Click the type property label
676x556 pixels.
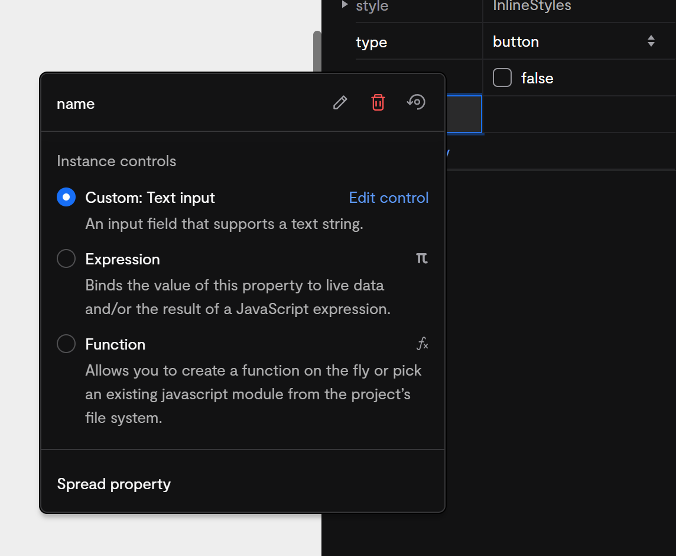click(371, 43)
